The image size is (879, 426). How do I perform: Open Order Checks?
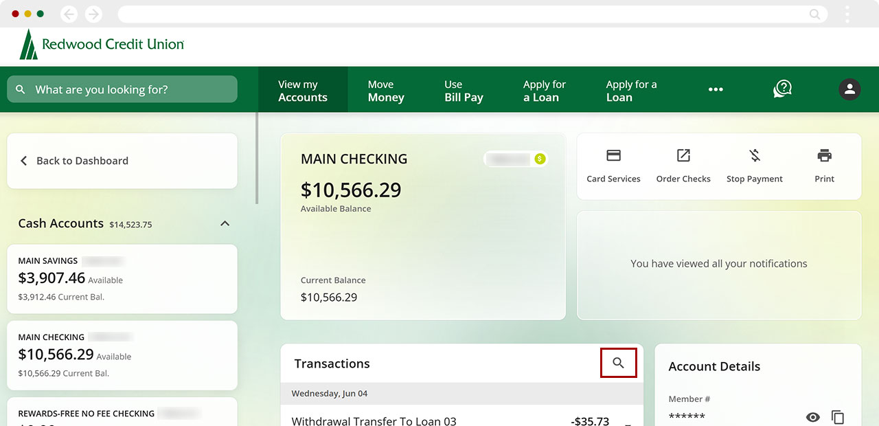click(683, 166)
